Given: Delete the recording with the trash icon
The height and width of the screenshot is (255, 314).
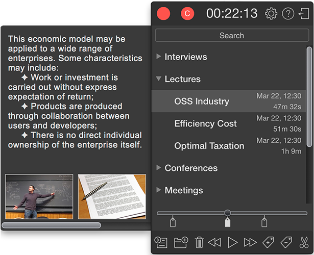Looking at the screenshot, I should point(199,242).
